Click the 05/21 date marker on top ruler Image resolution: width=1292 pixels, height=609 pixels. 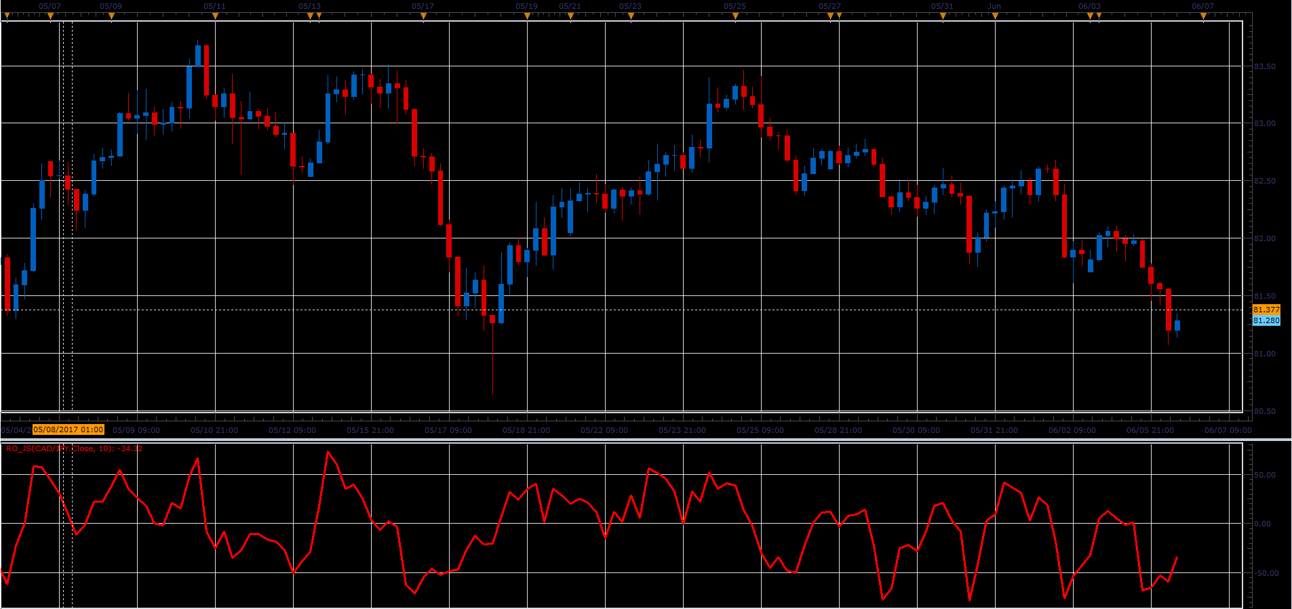coord(570,6)
